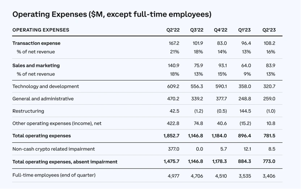Viewport: 301px width, 189px height.
Task: Select the Sales and marketing row label
Action: click(36, 66)
